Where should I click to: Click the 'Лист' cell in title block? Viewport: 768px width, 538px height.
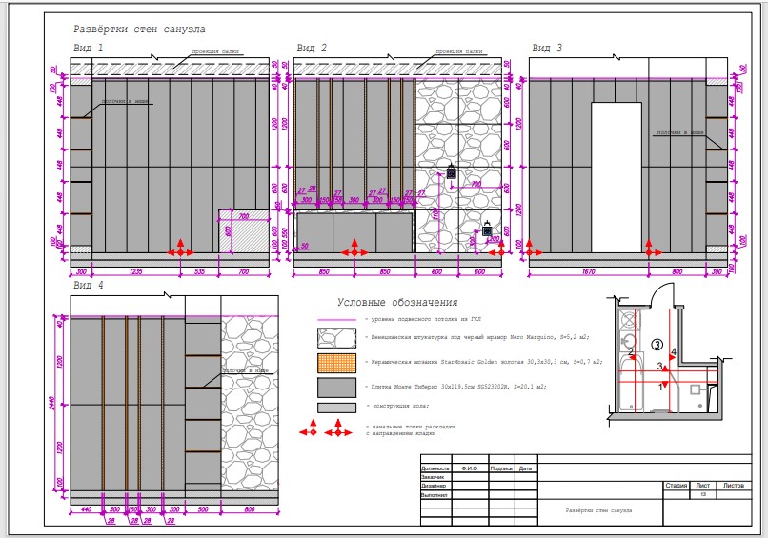(703, 486)
